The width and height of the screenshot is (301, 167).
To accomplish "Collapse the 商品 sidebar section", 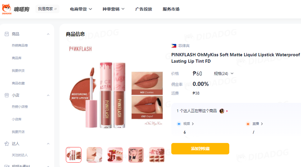I will click(48, 34).
